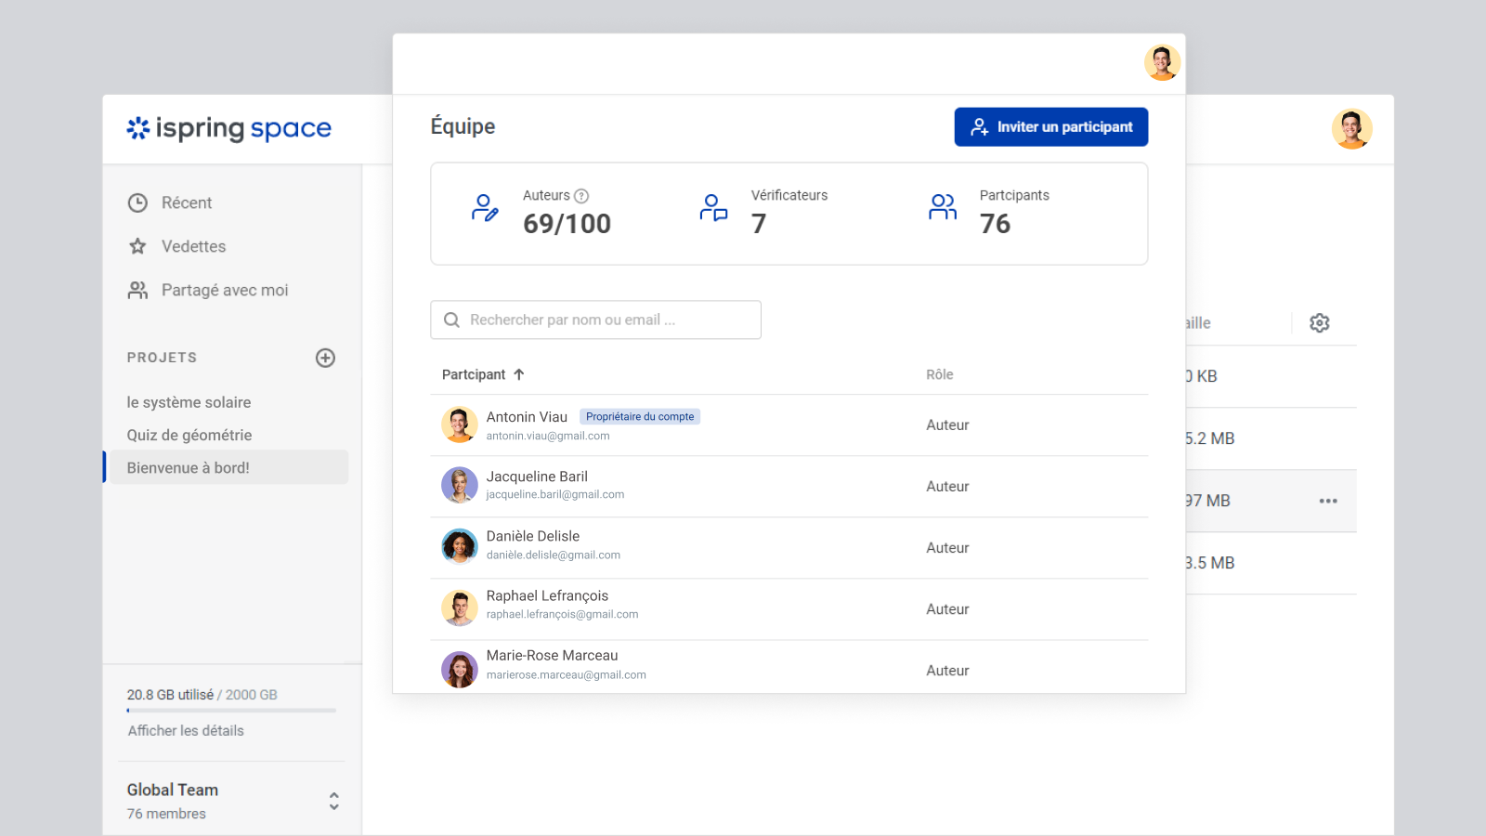Click the 69/100 Auteurs count
1486x836 pixels.
click(567, 224)
